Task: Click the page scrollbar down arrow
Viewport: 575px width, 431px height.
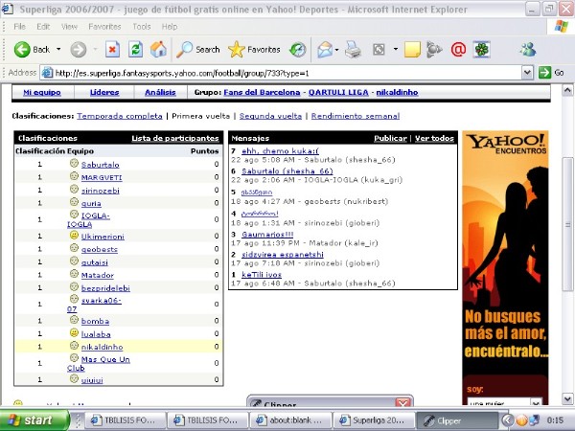Action: [x=567, y=398]
